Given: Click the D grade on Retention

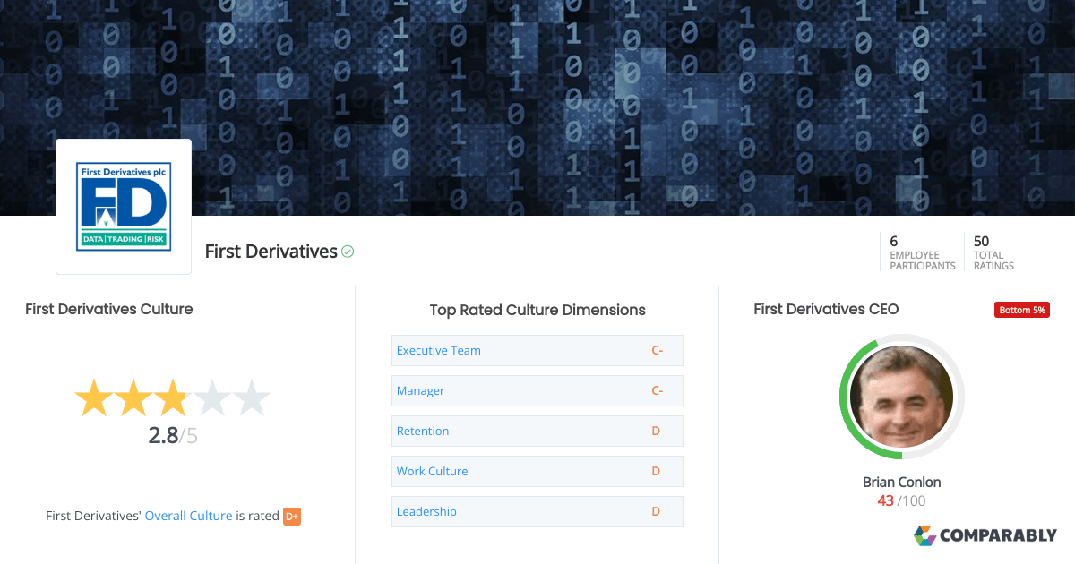Looking at the screenshot, I should pyautogui.click(x=655, y=431).
